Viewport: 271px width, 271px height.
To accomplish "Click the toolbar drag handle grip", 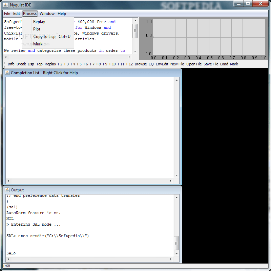I will coord(4,64).
